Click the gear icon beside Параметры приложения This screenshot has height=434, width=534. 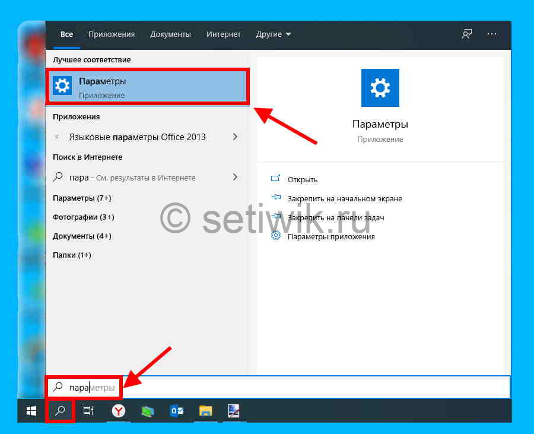[275, 235]
